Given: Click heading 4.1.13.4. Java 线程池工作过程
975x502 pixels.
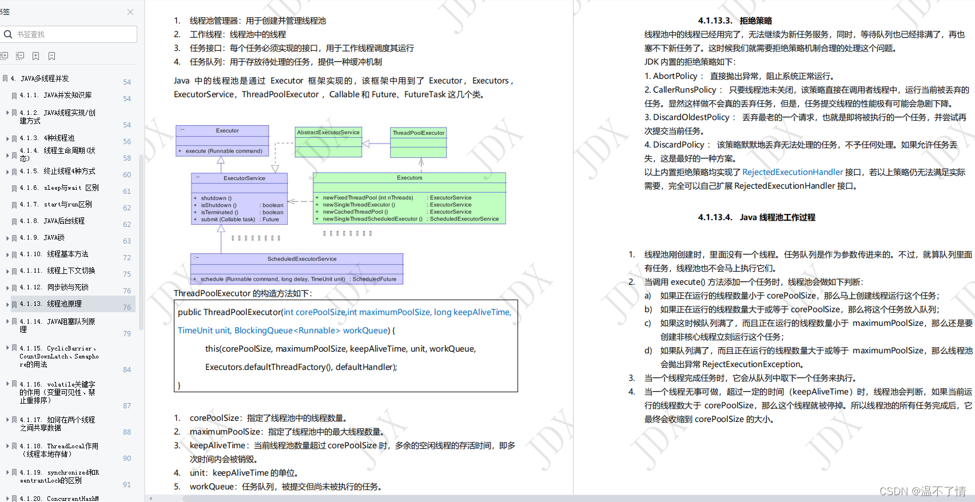Looking at the screenshot, I should tap(757, 217).
